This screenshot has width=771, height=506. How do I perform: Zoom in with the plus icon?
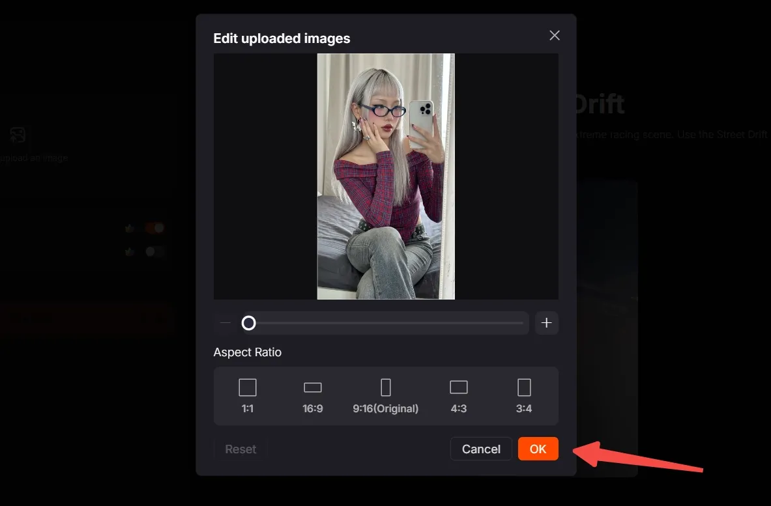click(x=546, y=323)
